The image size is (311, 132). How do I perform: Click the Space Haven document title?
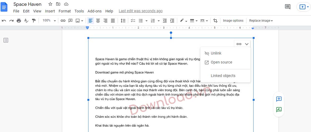(28, 4)
